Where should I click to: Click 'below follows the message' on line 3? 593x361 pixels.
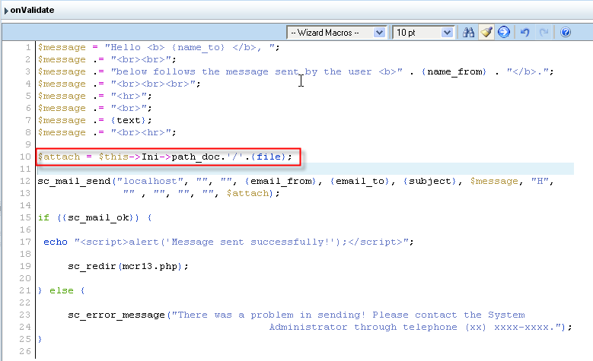(193, 71)
